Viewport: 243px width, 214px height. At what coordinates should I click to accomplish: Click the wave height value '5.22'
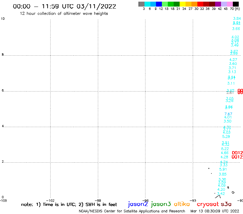coord(225,149)
